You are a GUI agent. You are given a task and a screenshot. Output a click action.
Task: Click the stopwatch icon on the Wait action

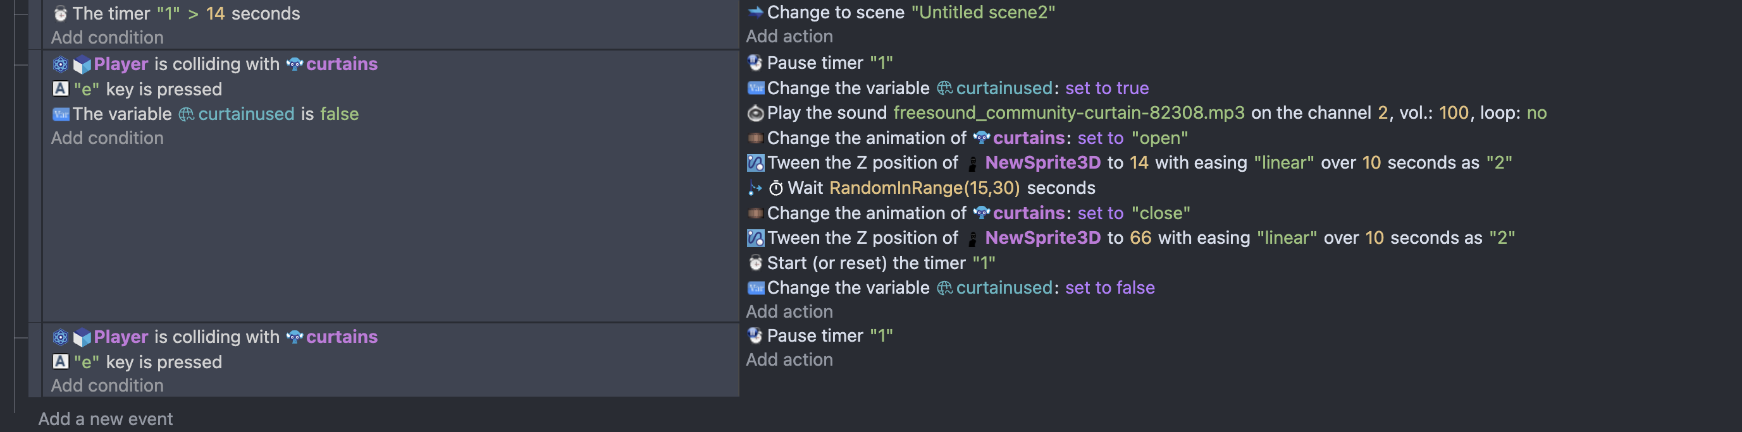[776, 188]
